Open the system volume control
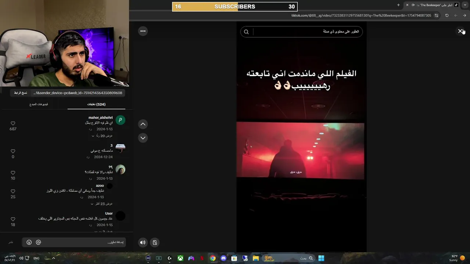The width and height of the screenshot is (470, 264). [x=21, y=258]
